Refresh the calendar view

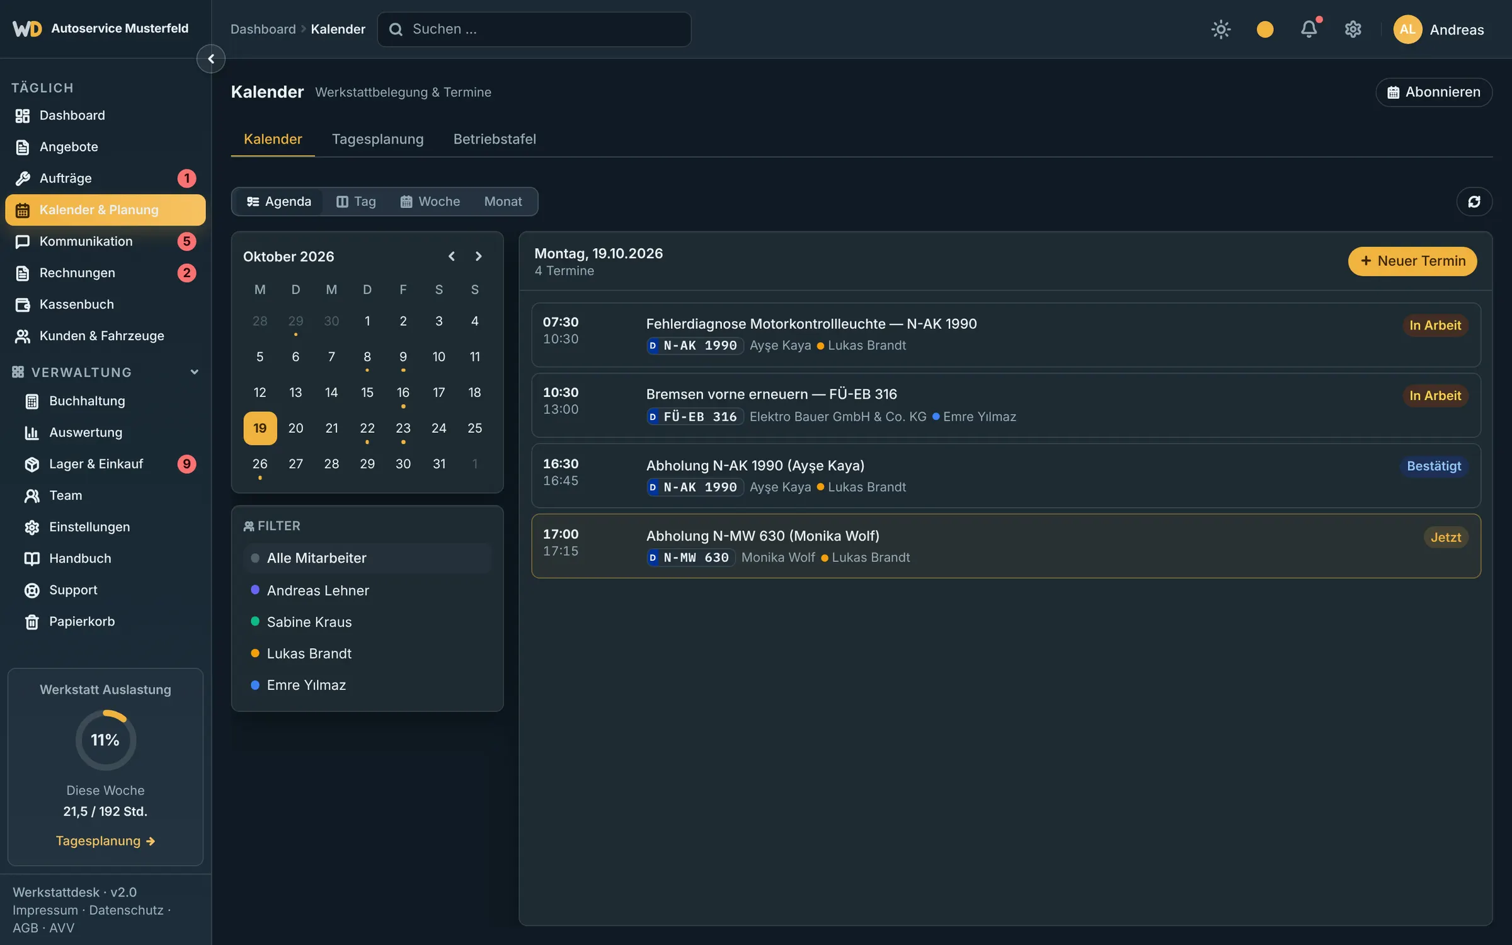(1474, 202)
